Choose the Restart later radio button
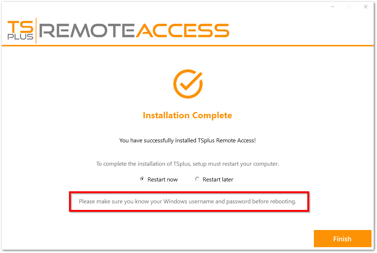377x253 pixels. pyautogui.click(x=197, y=179)
